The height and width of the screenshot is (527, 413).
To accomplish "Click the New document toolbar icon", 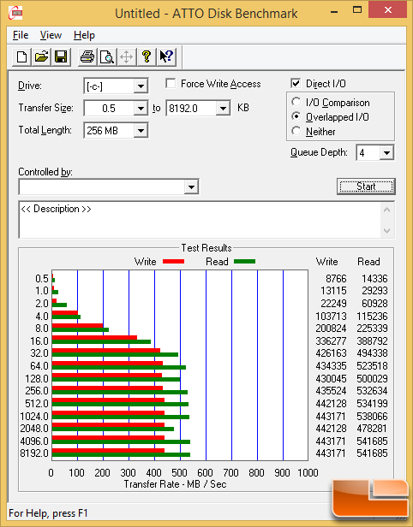I will (x=22, y=56).
